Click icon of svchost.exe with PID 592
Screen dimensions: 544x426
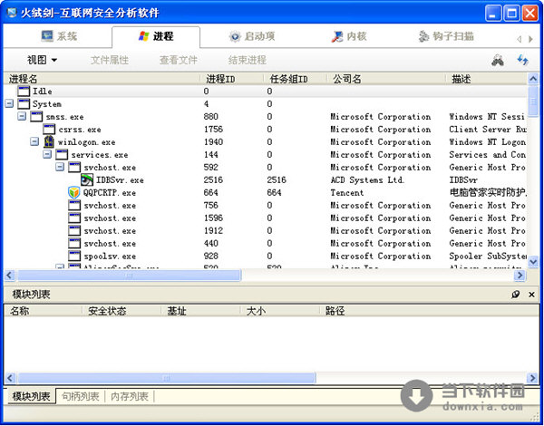[x=74, y=167]
